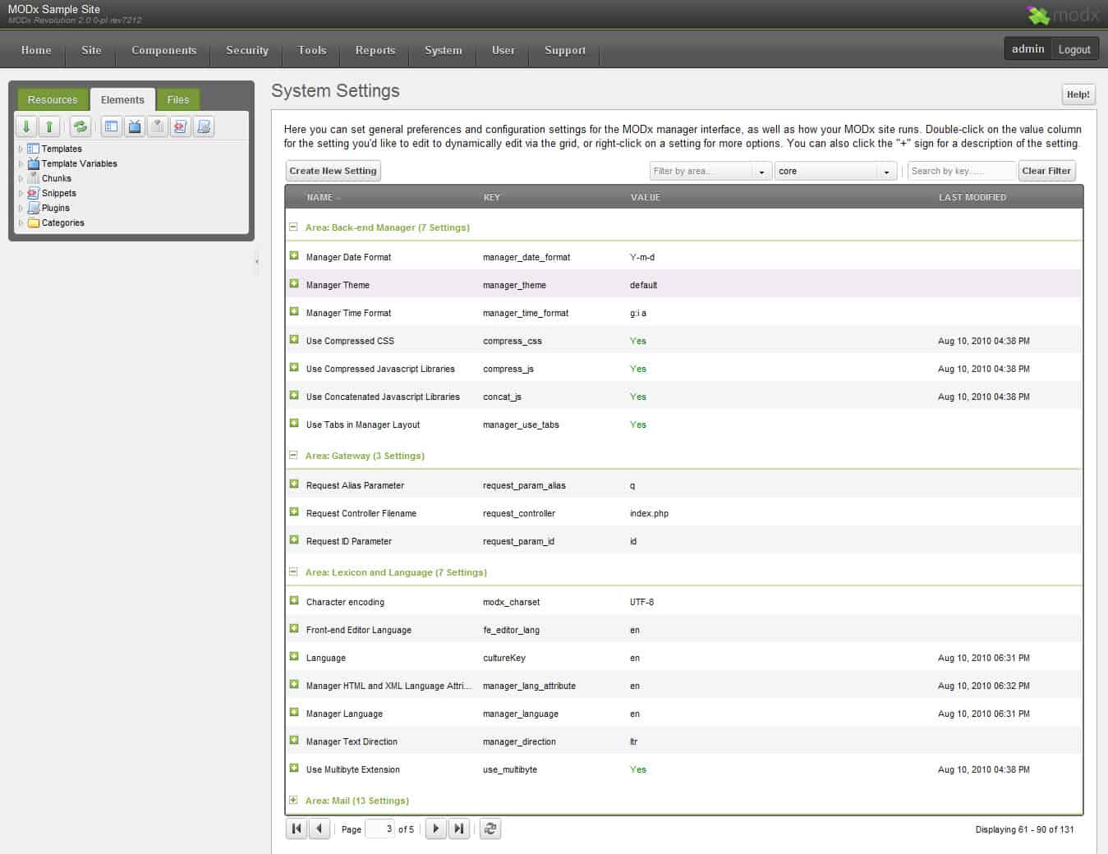Toggle description plus for Character encoding
The image size is (1108, 854).
point(294,601)
